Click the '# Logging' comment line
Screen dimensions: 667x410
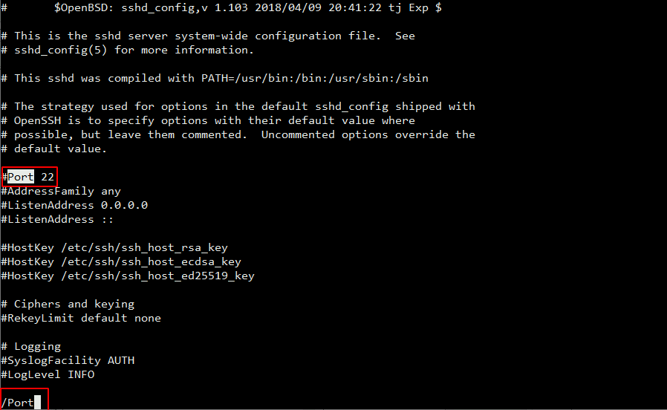click(x=31, y=346)
